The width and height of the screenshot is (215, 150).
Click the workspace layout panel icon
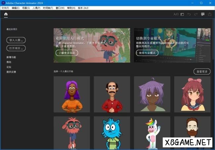coord(182,15)
